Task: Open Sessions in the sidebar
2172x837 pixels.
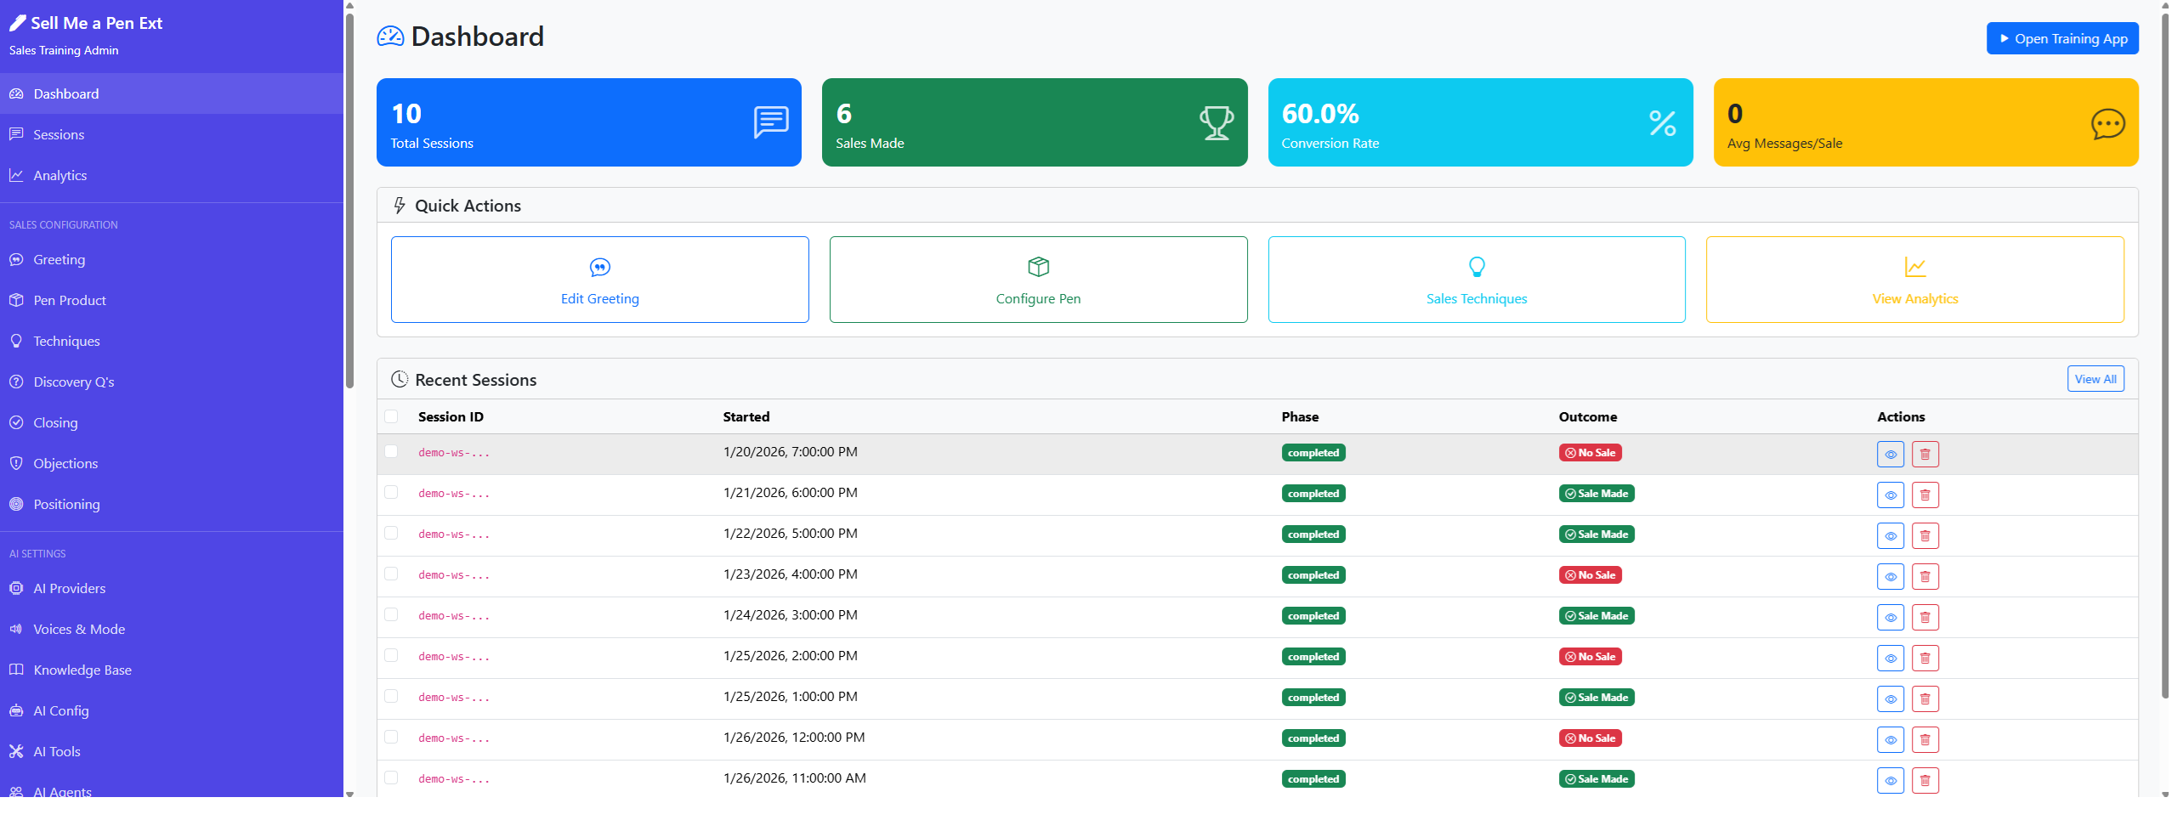Action: pos(59,134)
